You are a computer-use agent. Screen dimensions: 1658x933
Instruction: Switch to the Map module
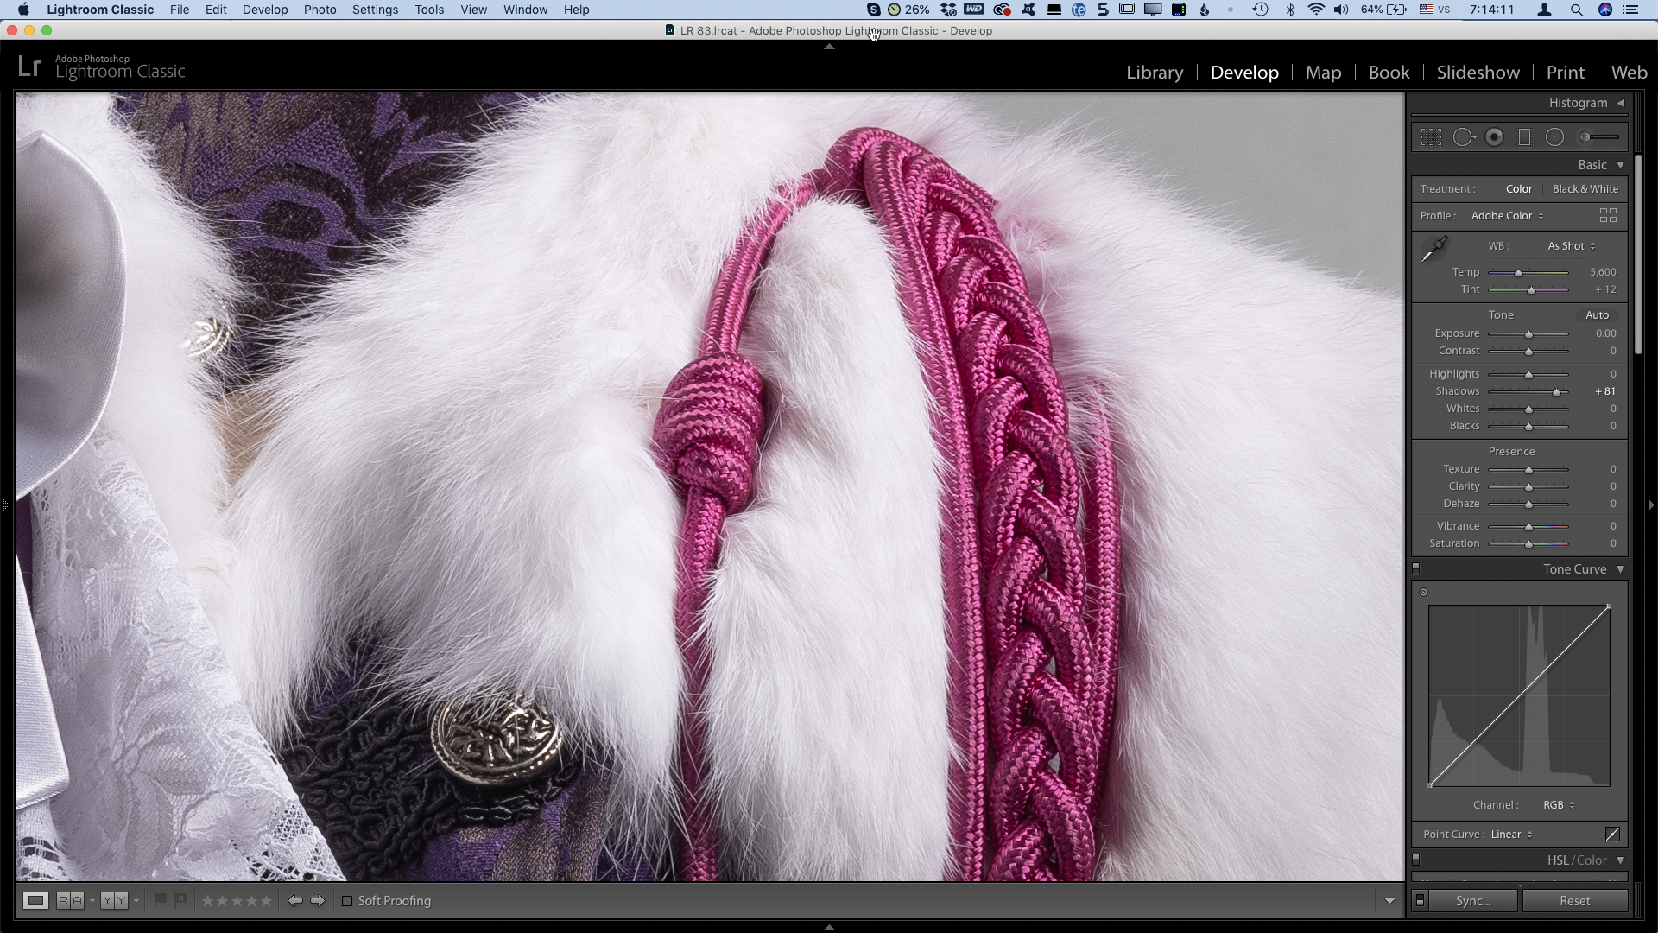point(1323,73)
